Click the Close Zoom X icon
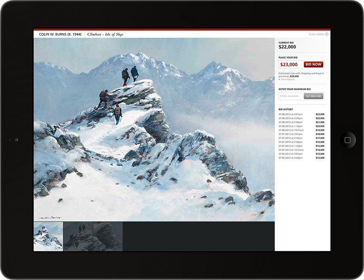Viewport: 364px width, 280px height. (327, 34)
